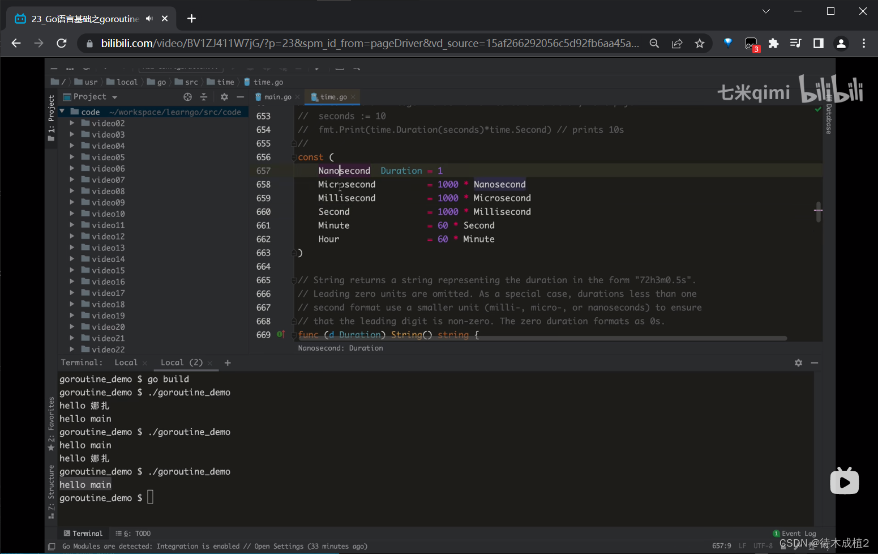Expand the video10 folder

pyautogui.click(x=72, y=214)
